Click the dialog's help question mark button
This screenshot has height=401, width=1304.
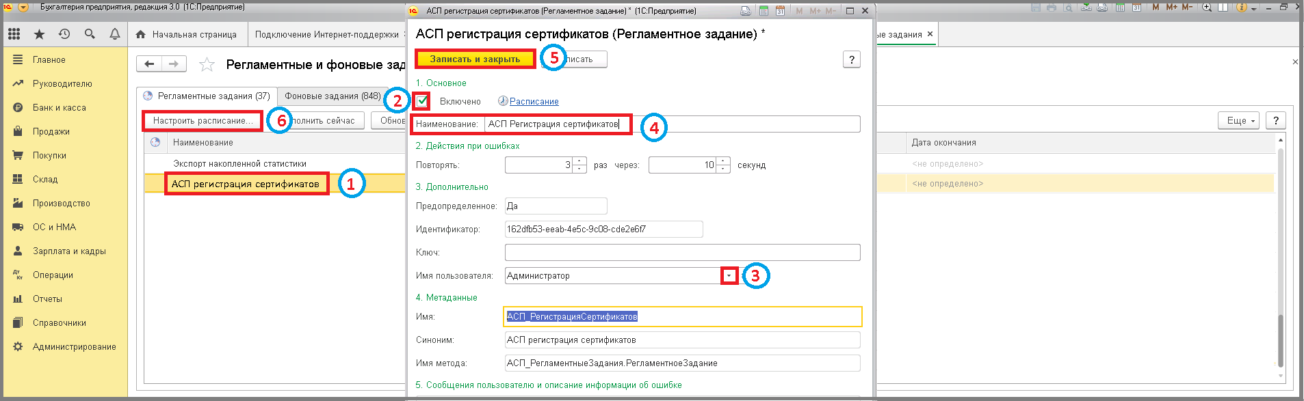pyautogui.click(x=851, y=59)
